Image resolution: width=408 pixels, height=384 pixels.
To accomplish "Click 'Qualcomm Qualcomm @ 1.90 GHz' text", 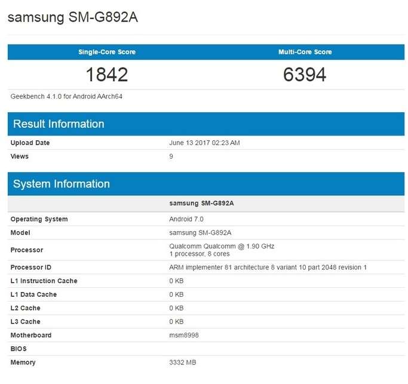I will [x=222, y=246].
